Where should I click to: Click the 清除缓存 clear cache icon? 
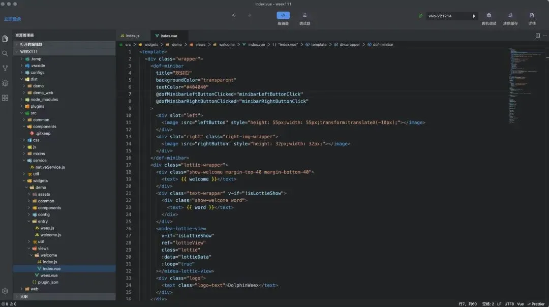510,19
